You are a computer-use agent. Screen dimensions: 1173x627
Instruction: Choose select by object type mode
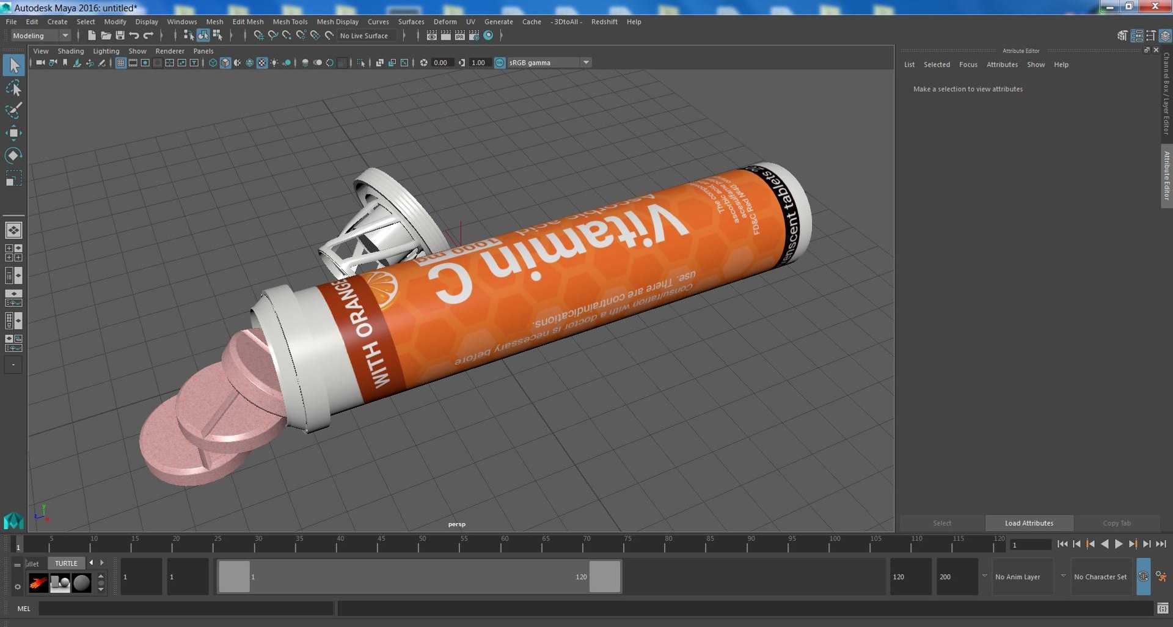pos(203,35)
